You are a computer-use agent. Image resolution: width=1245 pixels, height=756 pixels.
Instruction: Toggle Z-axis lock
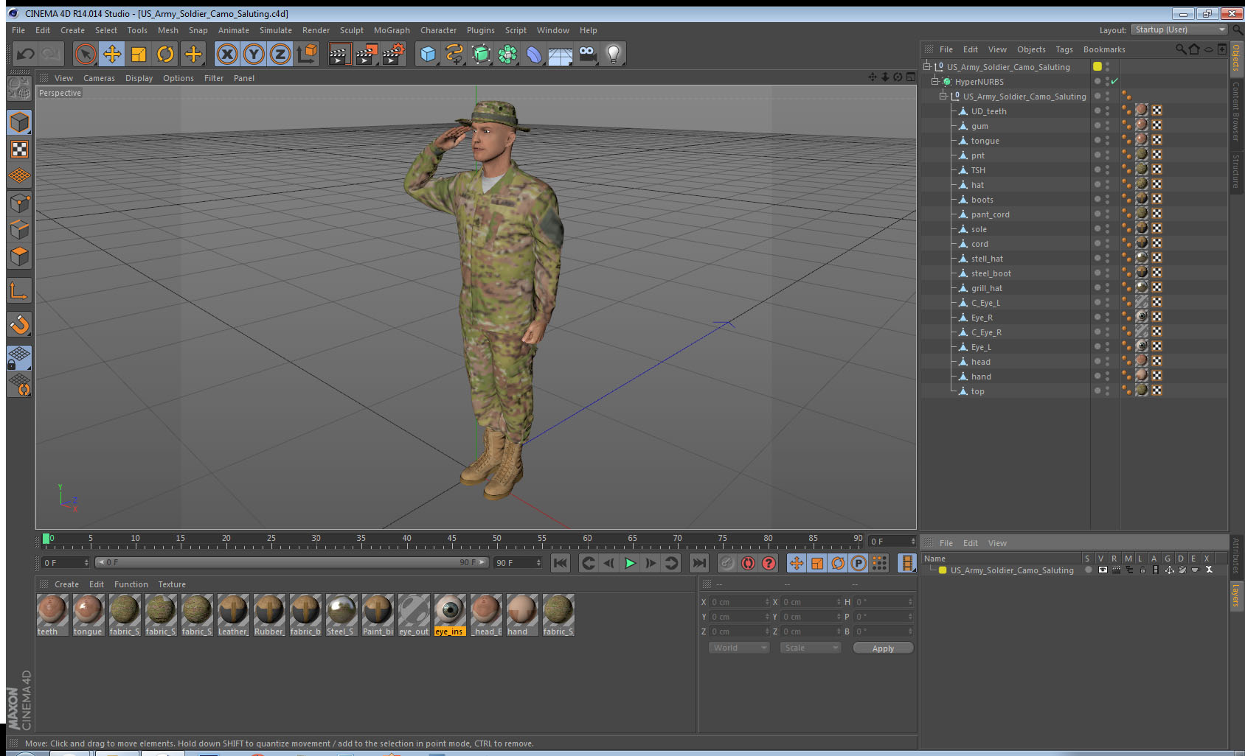click(x=280, y=54)
